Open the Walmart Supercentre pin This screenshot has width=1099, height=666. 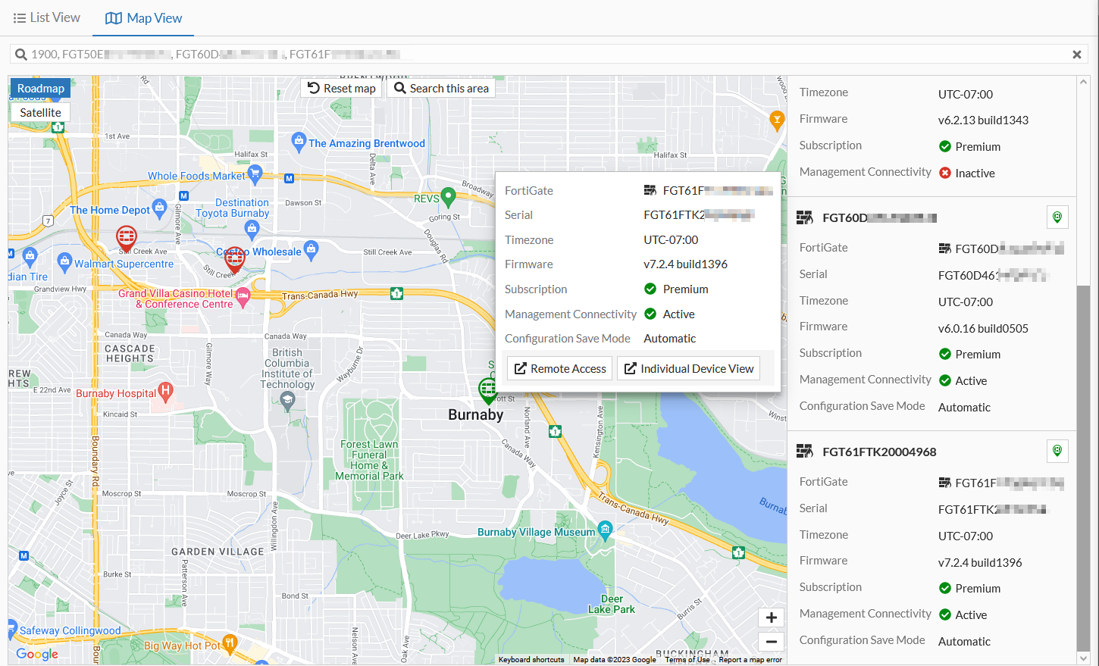[x=64, y=263]
